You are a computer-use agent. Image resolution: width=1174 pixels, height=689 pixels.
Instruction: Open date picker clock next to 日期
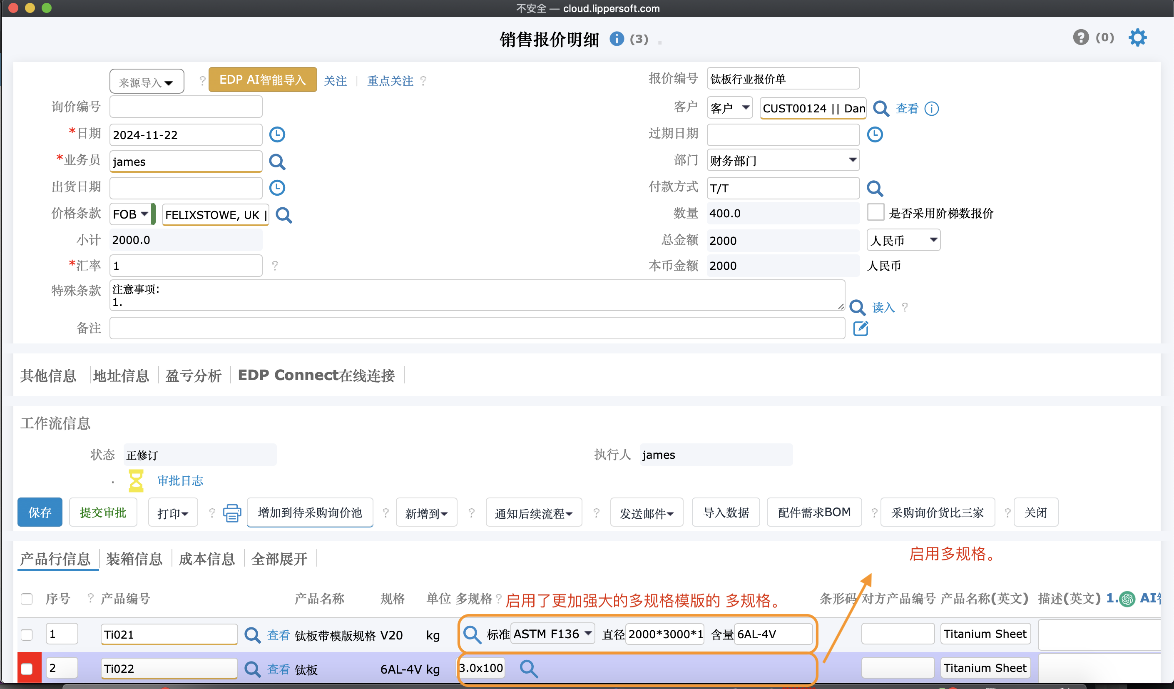(x=277, y=134)
